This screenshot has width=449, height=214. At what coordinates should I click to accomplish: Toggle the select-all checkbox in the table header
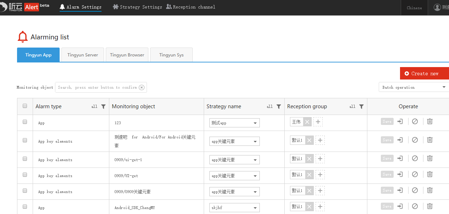(x=25, y=106)
